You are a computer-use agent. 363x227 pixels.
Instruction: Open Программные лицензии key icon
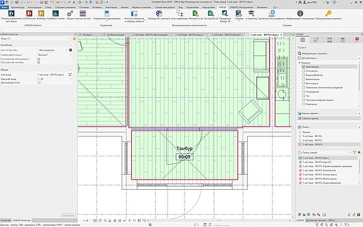328,13
